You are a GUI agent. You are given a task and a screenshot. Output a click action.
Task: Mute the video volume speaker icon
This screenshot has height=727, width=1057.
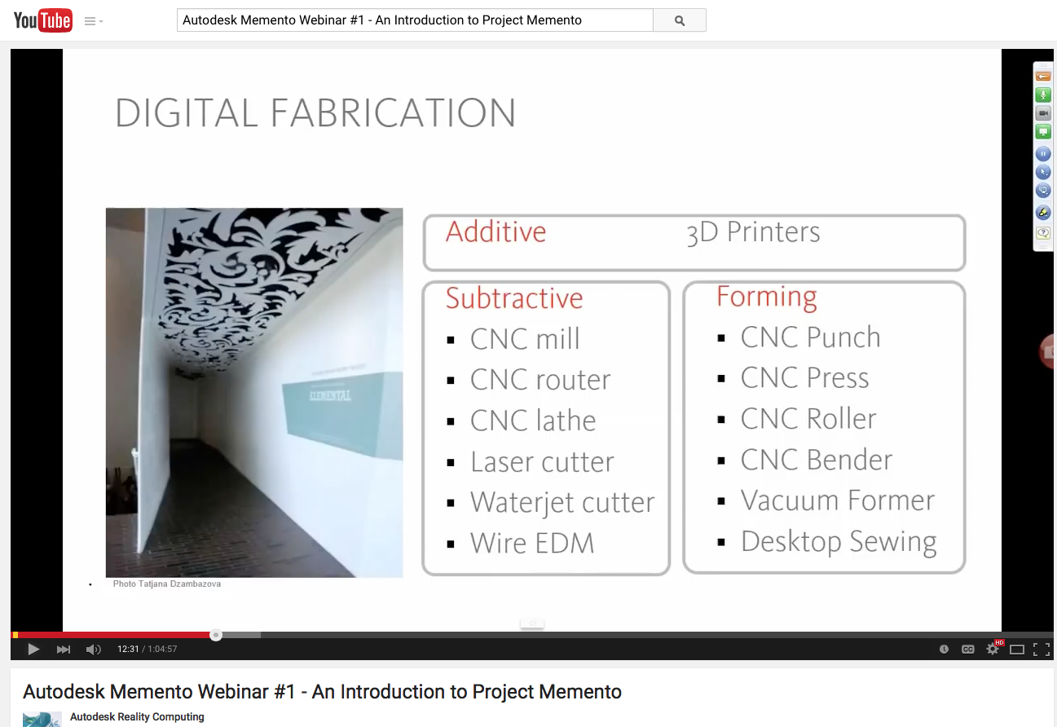click(x=94, y=650)
